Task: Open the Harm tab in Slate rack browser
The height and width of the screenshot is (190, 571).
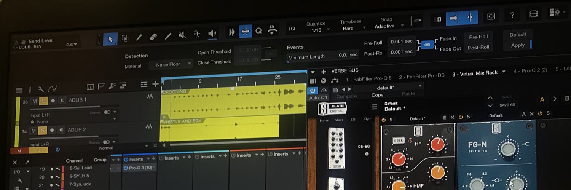Action: coord(324,121)
